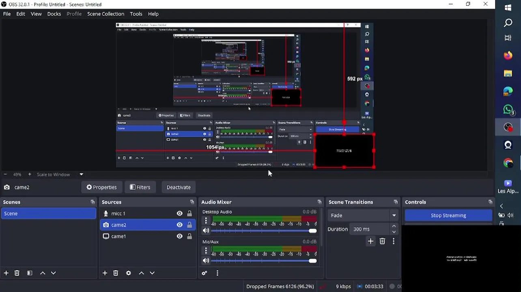Open Google Chrome from the taskbar
The image size is (521, 292).
(x=508, y=163)
